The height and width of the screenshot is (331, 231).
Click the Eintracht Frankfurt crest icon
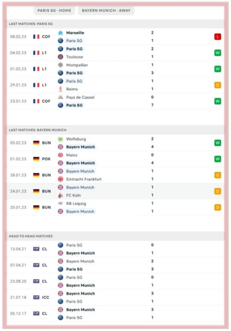pos(60,179)
